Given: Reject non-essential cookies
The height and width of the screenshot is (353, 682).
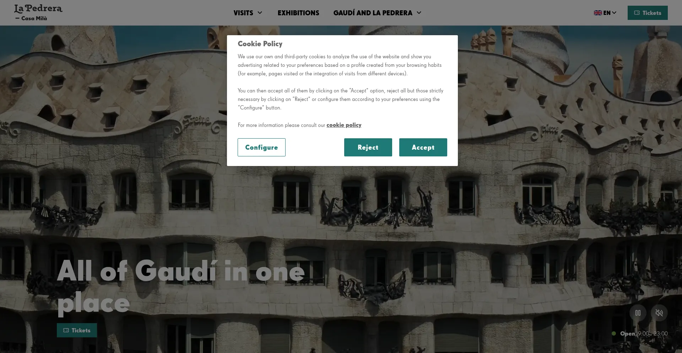Looking at the screenshot, I should coord(368,147).
